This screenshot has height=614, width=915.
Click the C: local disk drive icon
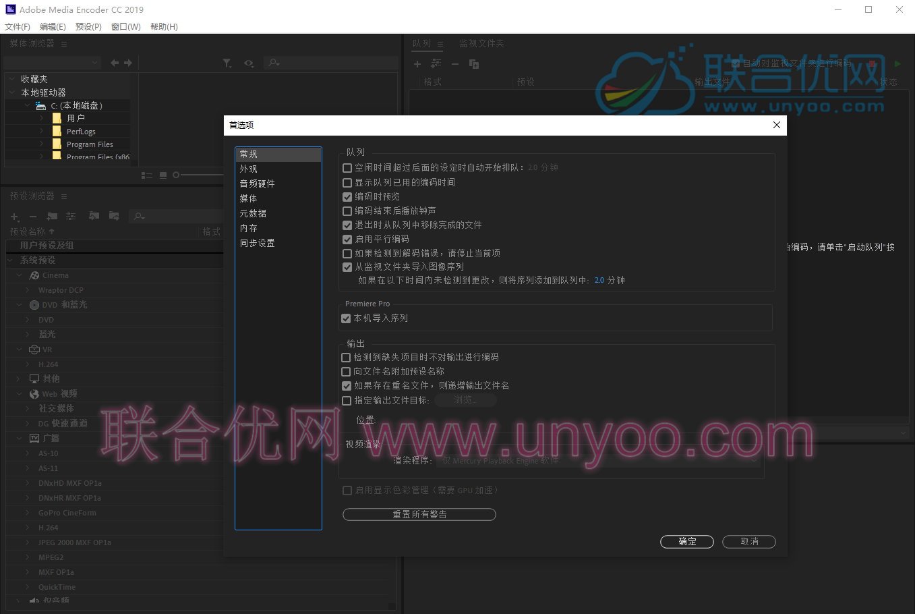pos(40,106)
